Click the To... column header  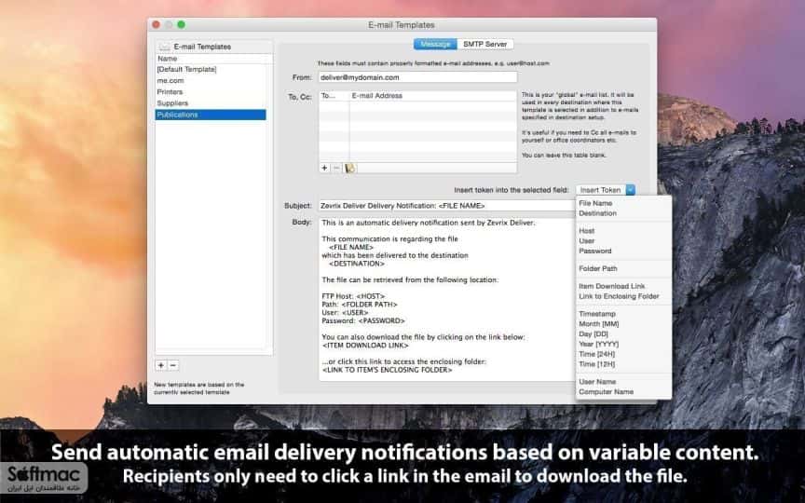point(334,96)
